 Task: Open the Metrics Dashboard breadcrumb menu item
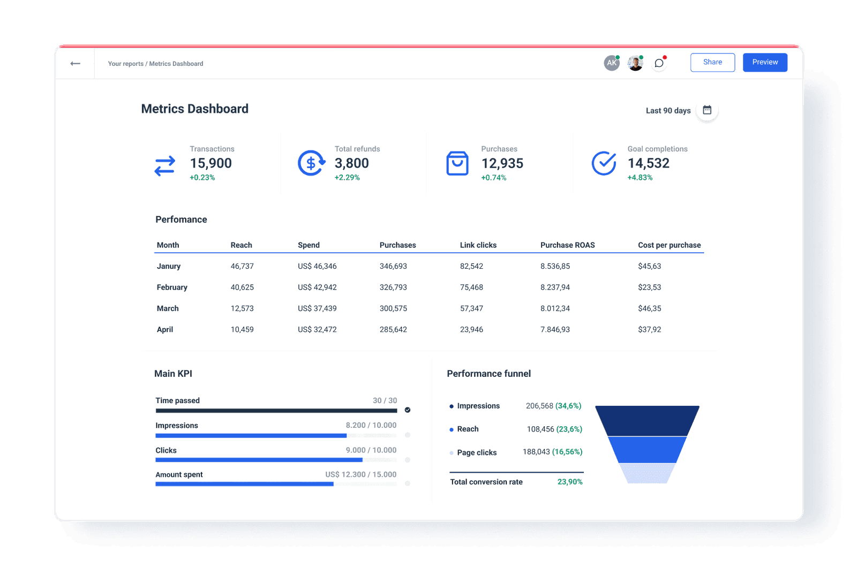[x=176, y=63]
